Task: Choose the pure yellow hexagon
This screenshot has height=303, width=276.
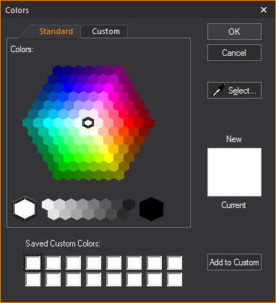Action: coord(108,158)
